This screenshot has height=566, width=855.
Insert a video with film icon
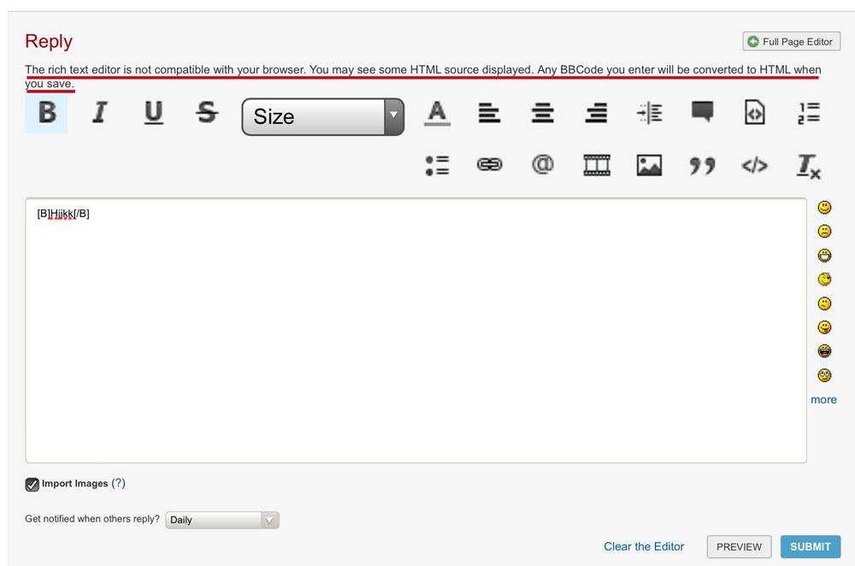click(x=597, y=165)
